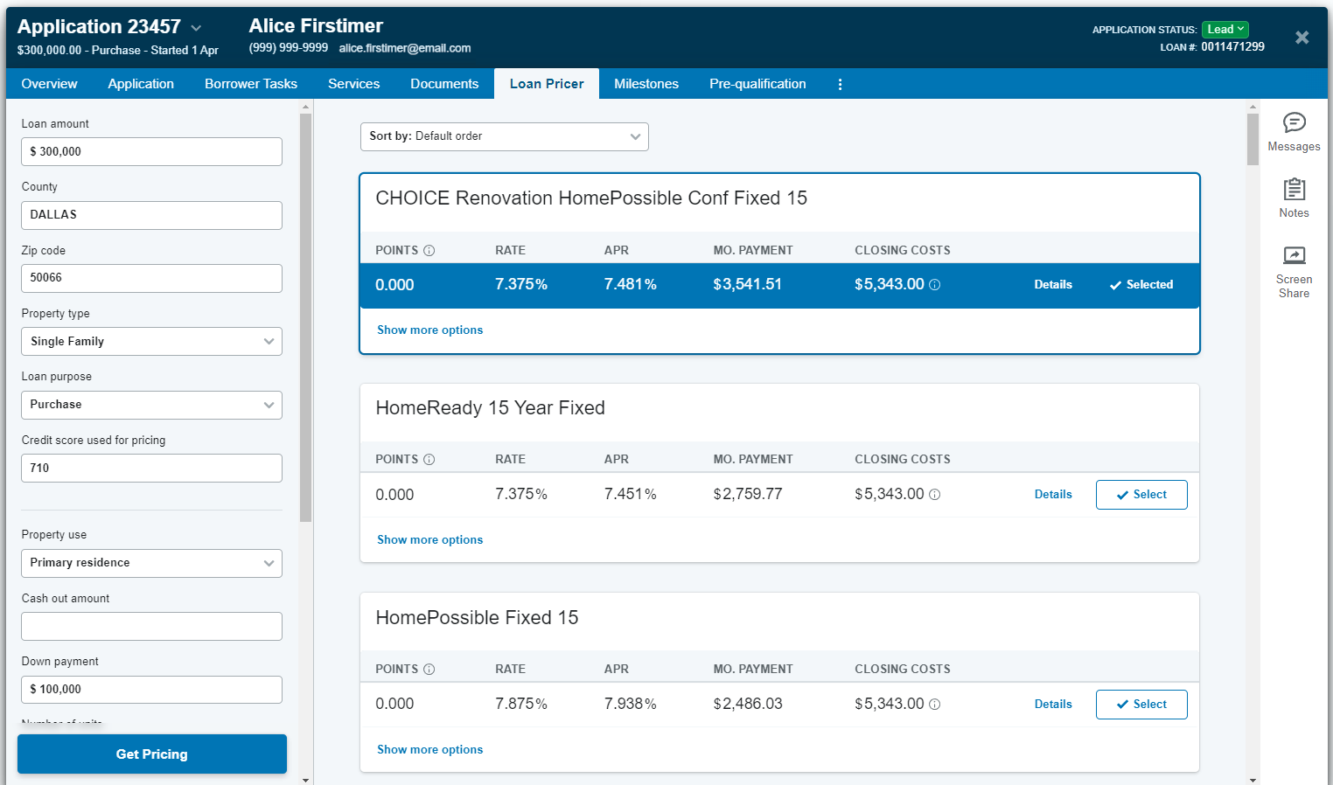The image size is (1333, 785).
Task: Open the Sort by dropdown
Action: click(504, 136)
